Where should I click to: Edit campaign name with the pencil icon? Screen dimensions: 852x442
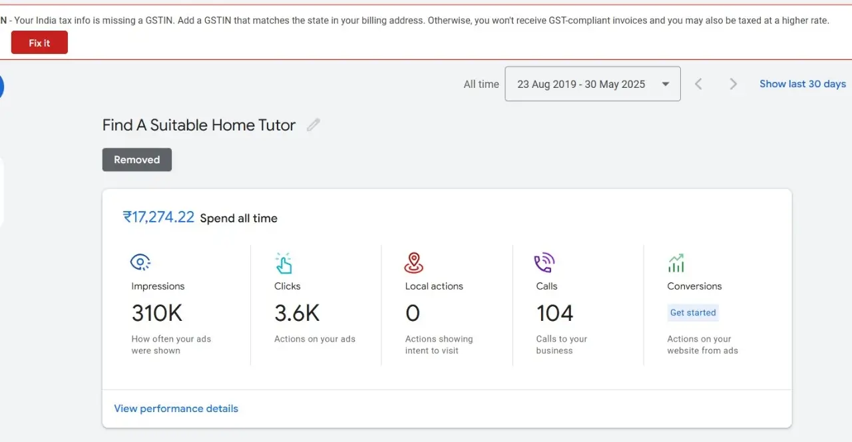(313, 125)
